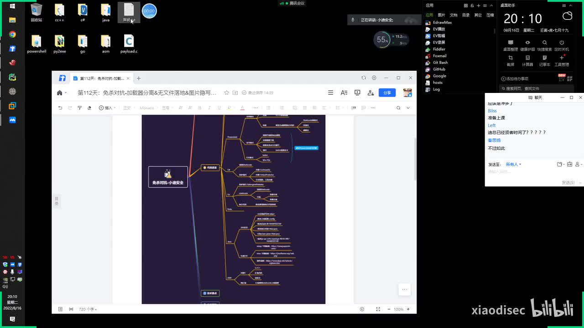Open the text style panel icon
The width and height of the screenshot is (584, 328).
pyautogui.click(x=344, y=93)
